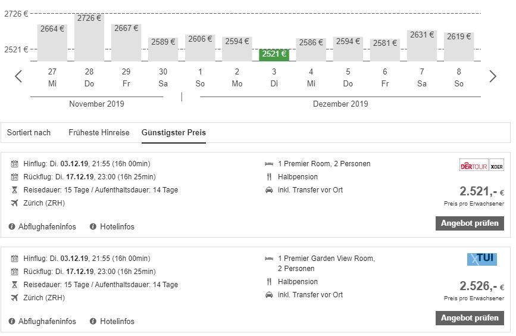Open Hotelinfos link in second offer
The image size is (516, 336).
pos(117,321)
